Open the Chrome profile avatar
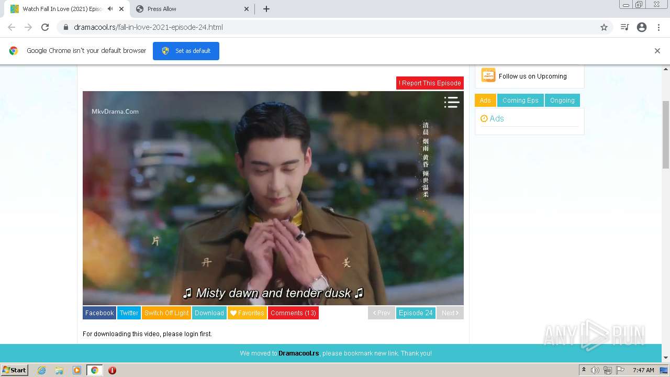This screenshot has width=670, height=377. coord(642,27)
